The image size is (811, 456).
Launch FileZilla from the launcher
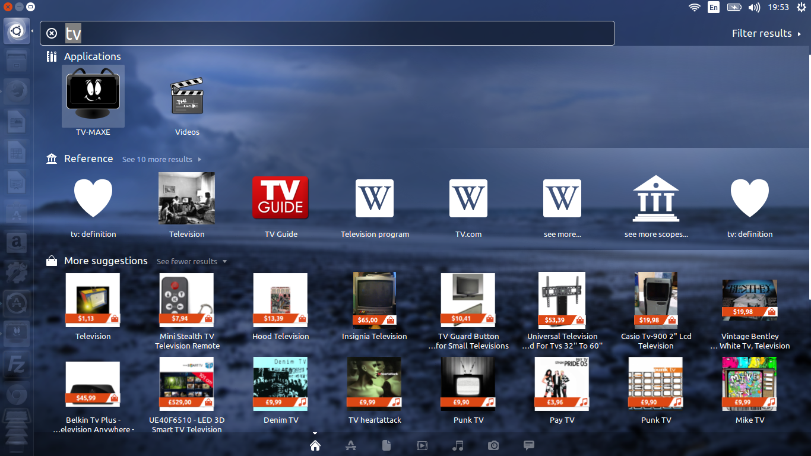tap(16, 363)
